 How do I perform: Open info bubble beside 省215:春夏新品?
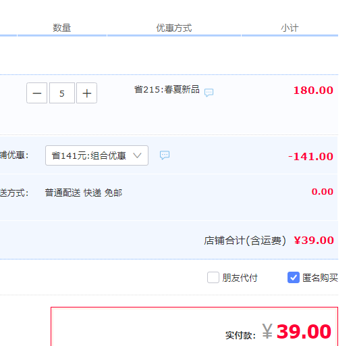click(x=209, y=93)
